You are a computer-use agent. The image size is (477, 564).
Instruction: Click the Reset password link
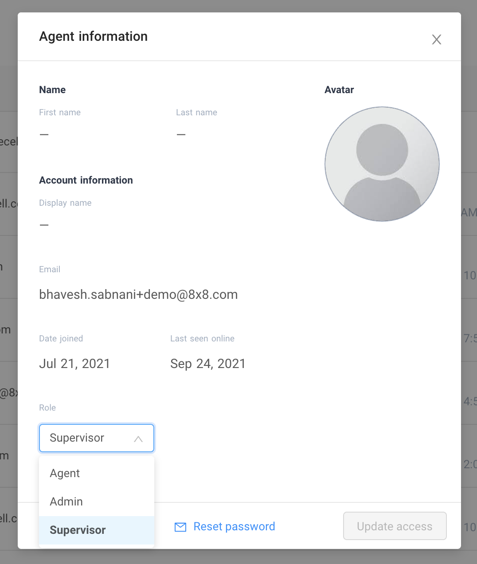click(x=234, y=526)
